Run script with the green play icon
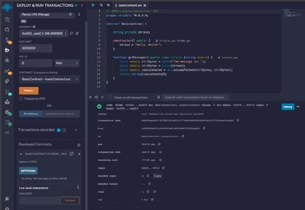This screenshot has height=210, width=305. [x=93, y=5]
